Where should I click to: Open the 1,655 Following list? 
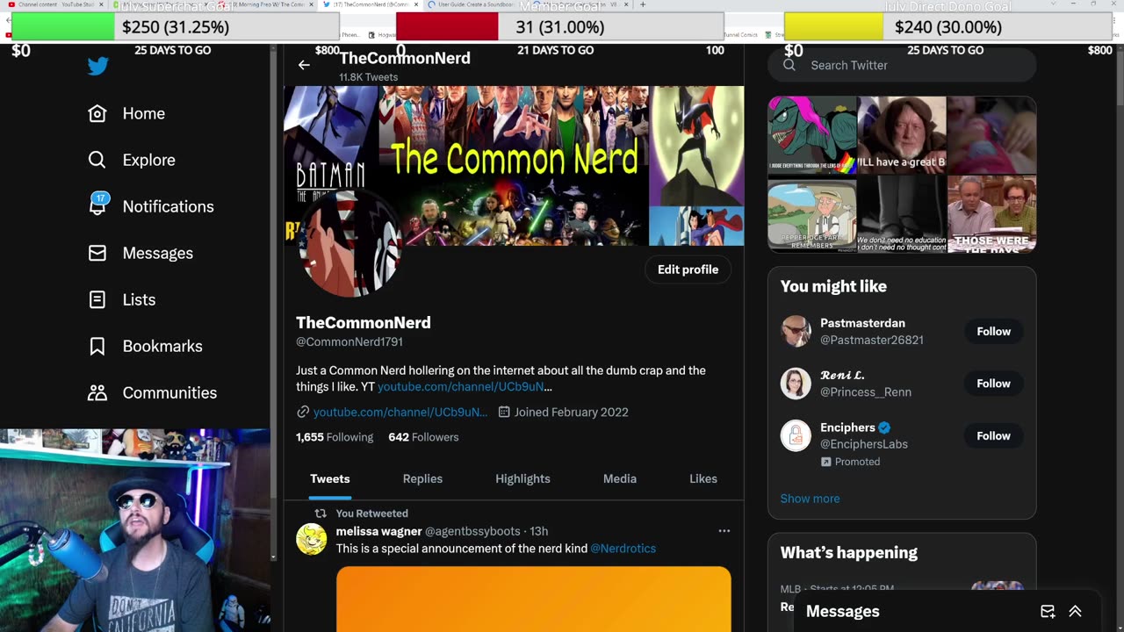coord(335,437)
